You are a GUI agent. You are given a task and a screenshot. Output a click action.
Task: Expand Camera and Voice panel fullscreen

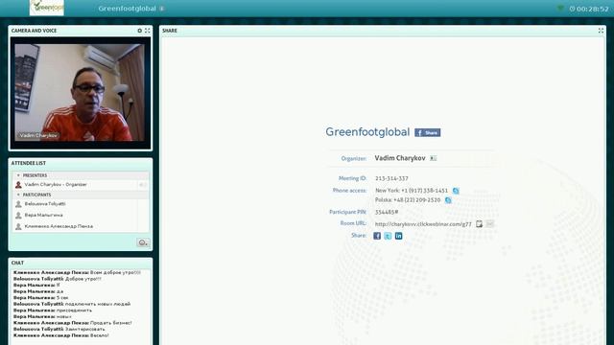coord(147,31)
